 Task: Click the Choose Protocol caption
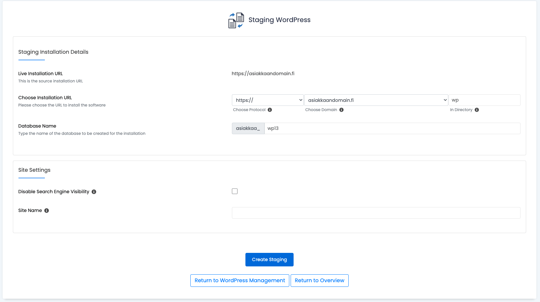[x=249, y=110]
